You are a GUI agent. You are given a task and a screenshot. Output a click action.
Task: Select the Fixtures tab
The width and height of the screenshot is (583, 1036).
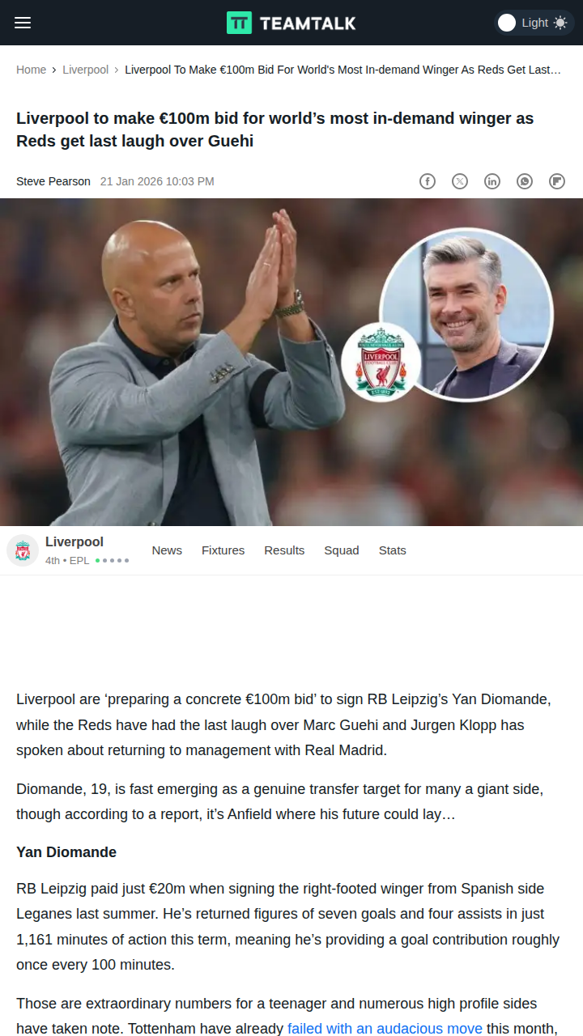click(x=223, y=550)
